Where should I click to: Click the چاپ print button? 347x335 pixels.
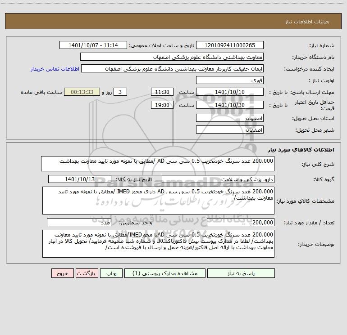[x=111, y=273]
